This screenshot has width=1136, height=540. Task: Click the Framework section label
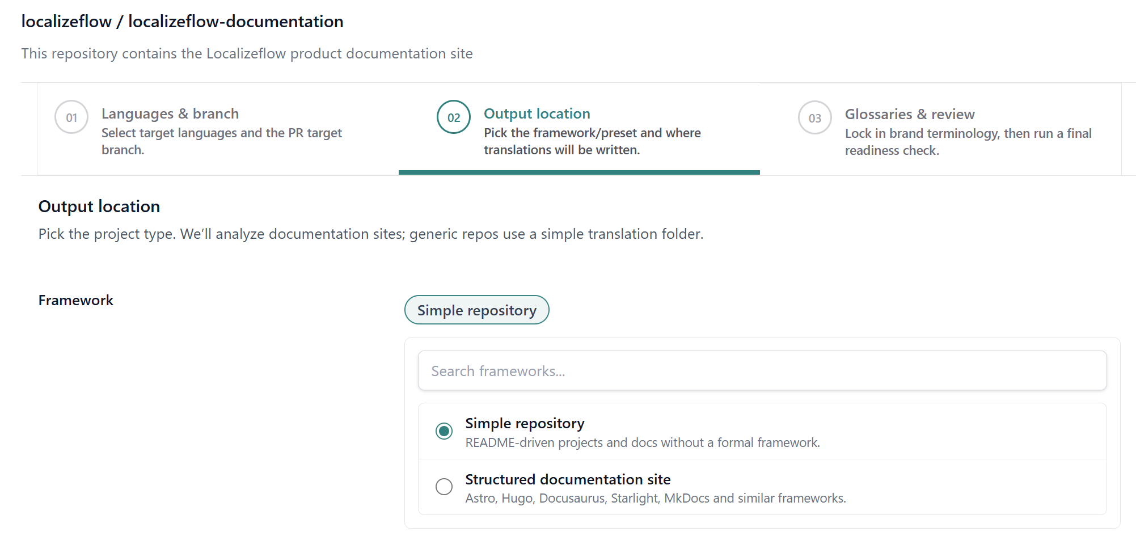tap(75, 300)
